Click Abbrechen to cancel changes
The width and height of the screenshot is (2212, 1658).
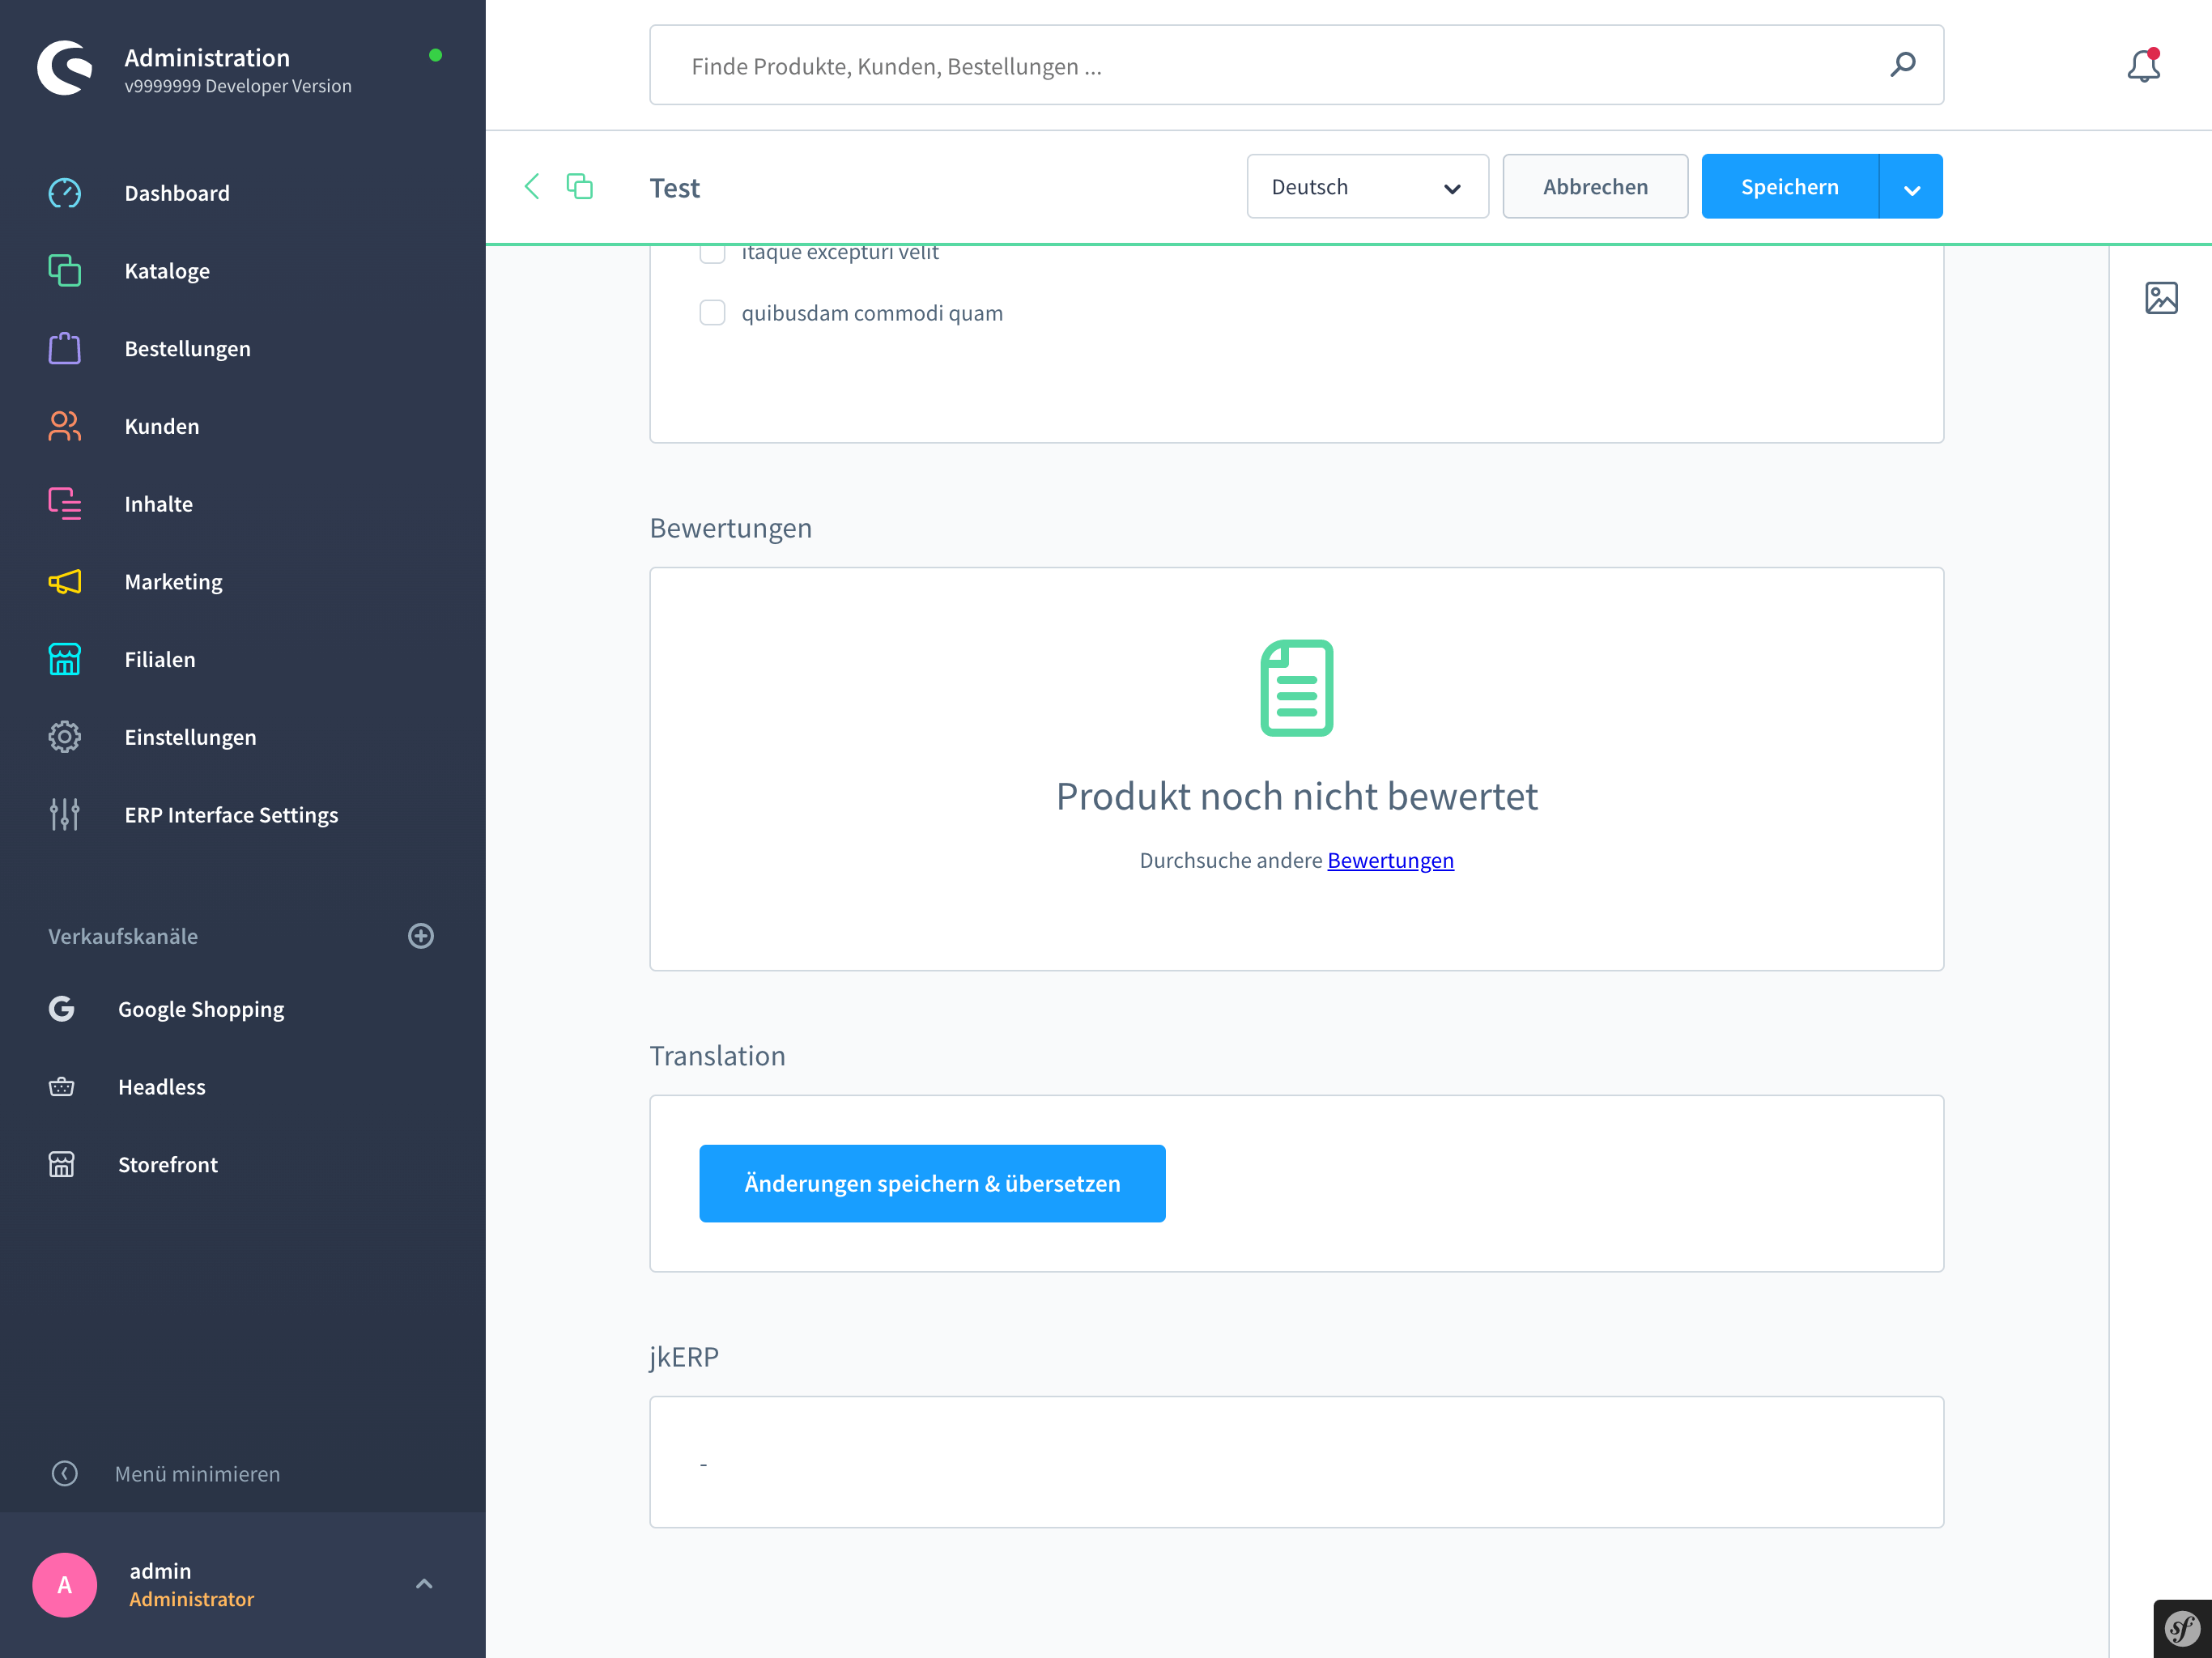1595,186
